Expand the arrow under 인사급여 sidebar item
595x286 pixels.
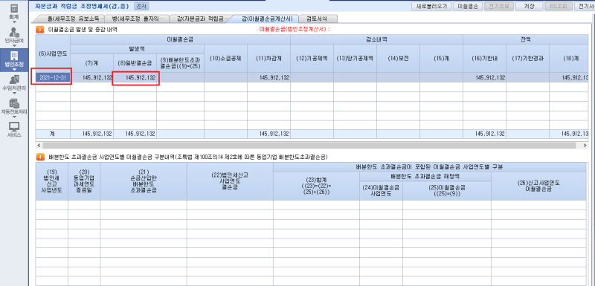14,45
